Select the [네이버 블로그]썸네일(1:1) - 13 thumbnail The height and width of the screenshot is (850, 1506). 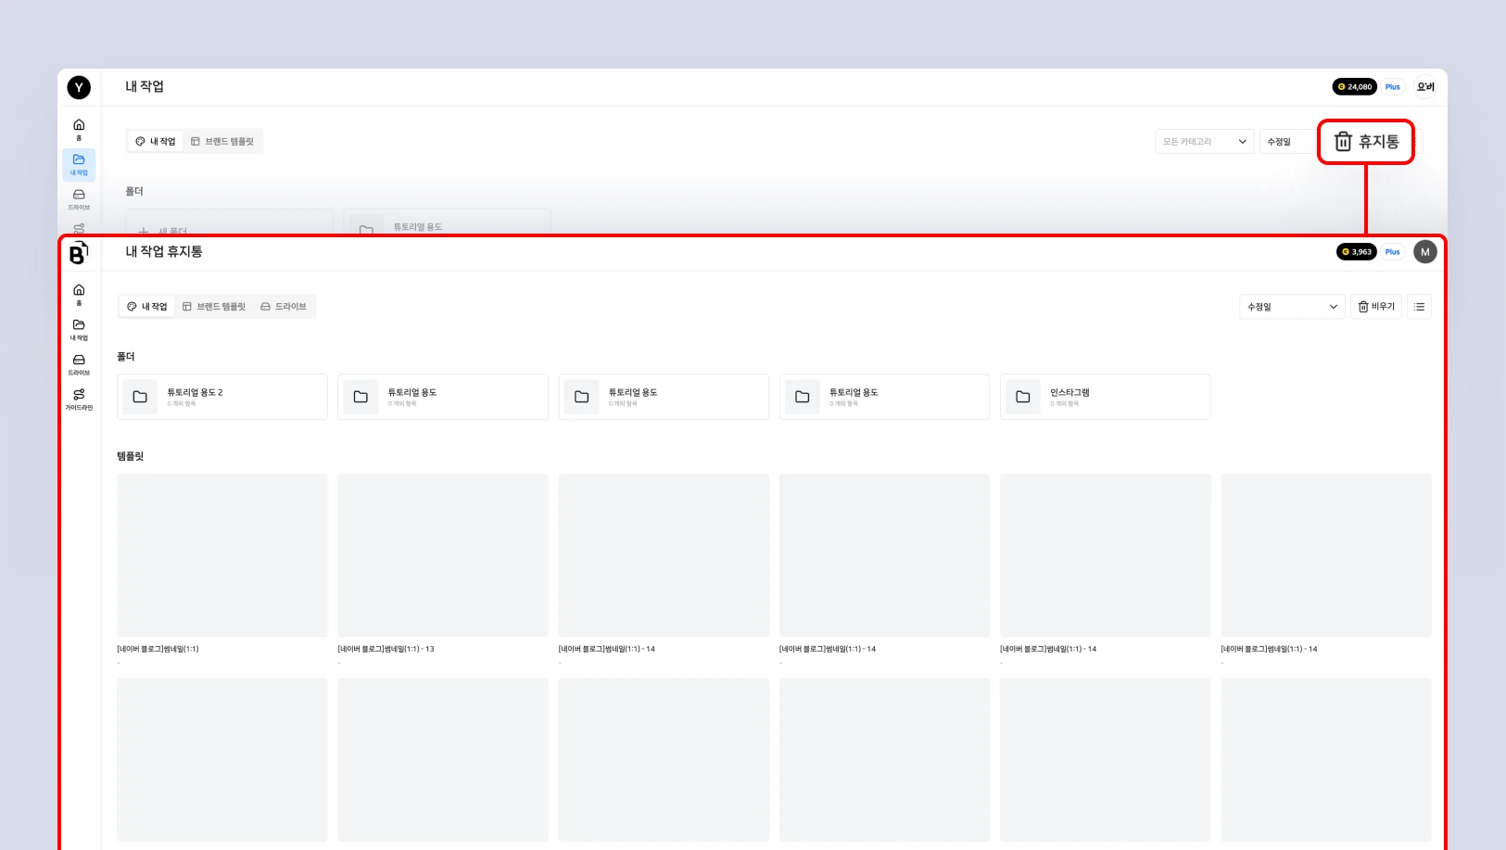coord(443,555)
